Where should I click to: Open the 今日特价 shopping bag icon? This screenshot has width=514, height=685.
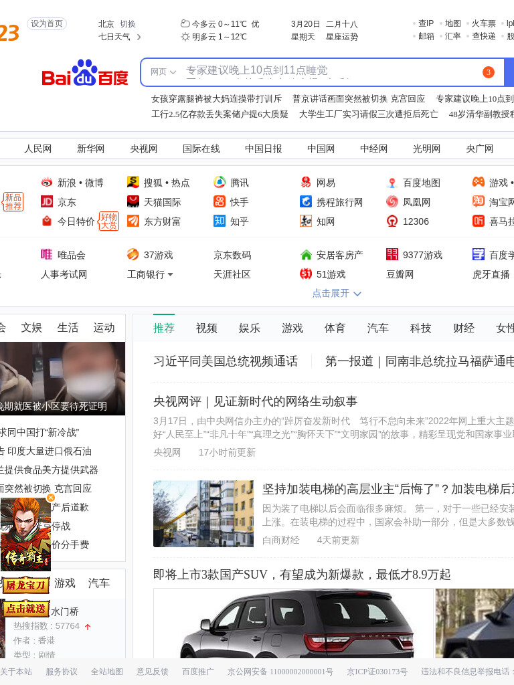tap(47, 221)
